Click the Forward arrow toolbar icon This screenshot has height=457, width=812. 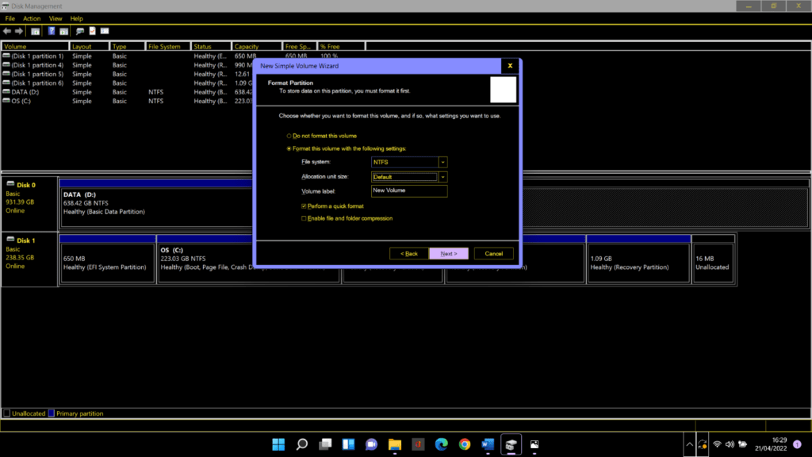(19, 31)
